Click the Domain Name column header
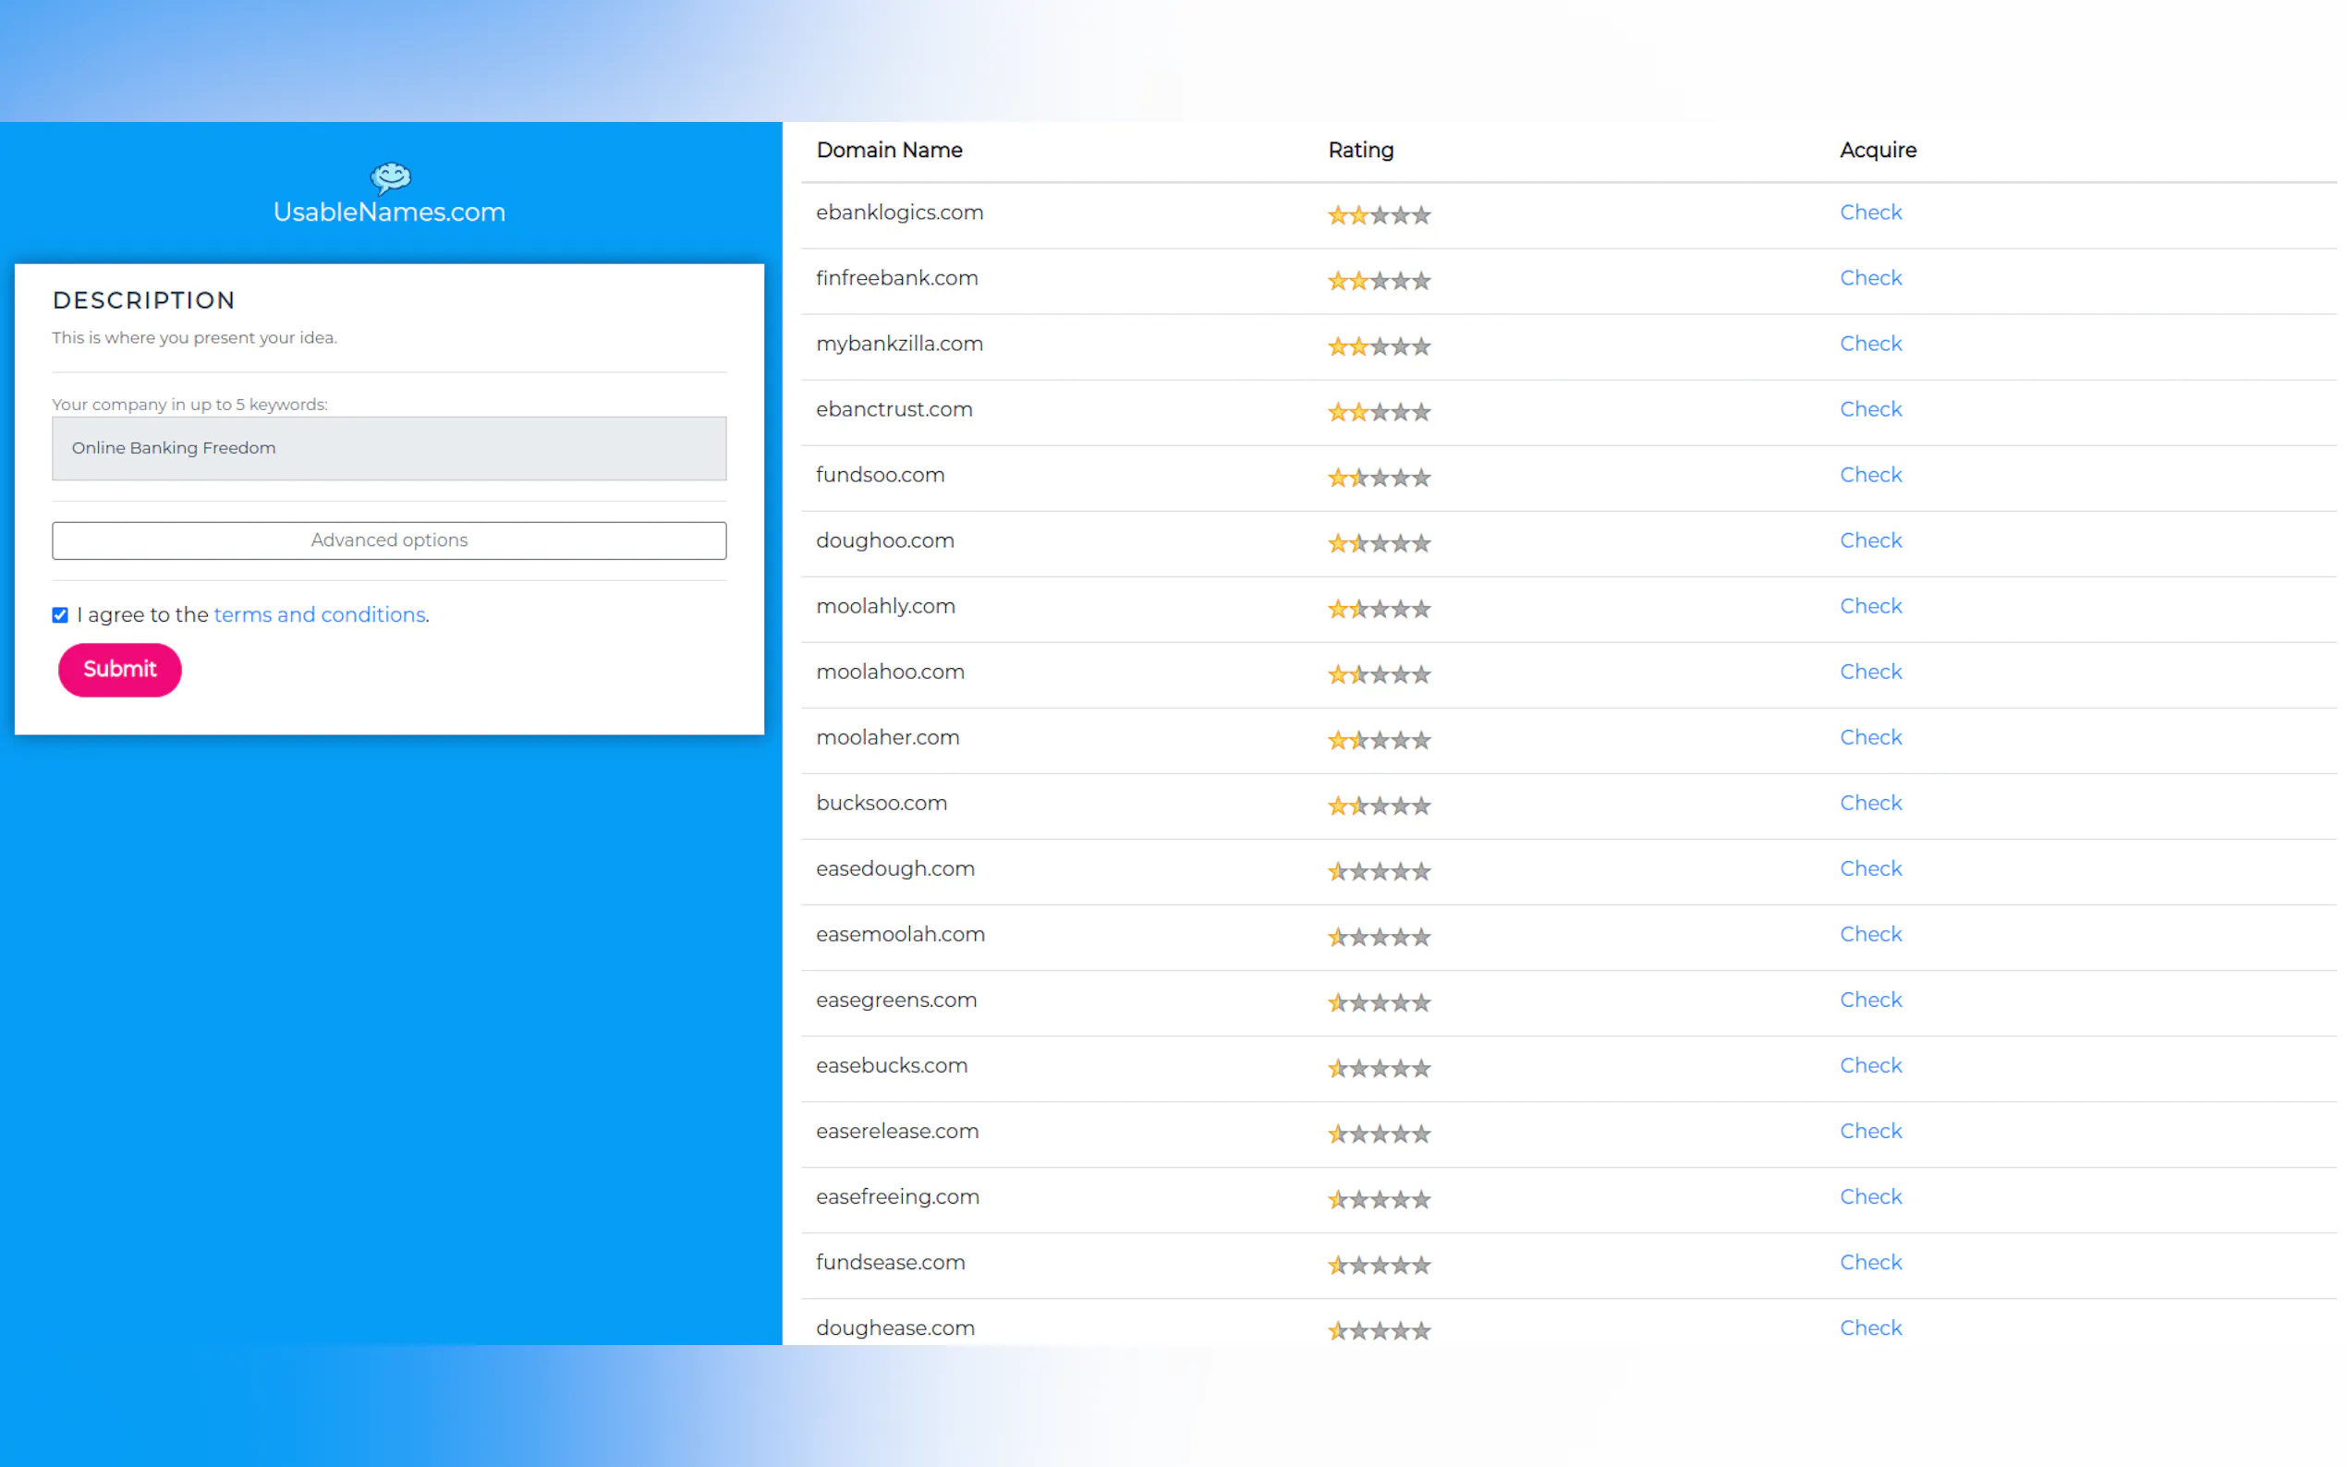Image resolution: width=2347 pixels, height=1467 pixels. click(889, 151)
